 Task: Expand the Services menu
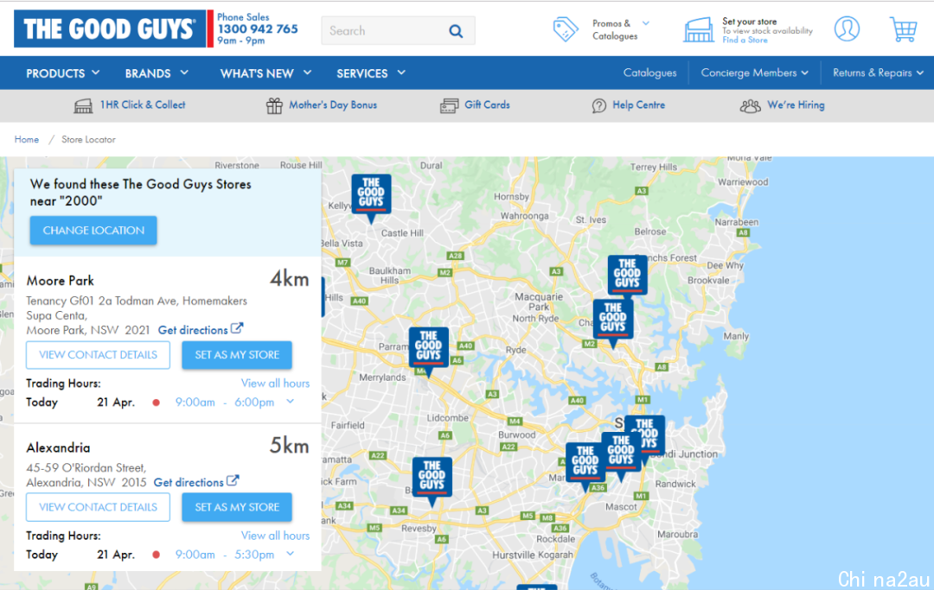coord(370,73)
